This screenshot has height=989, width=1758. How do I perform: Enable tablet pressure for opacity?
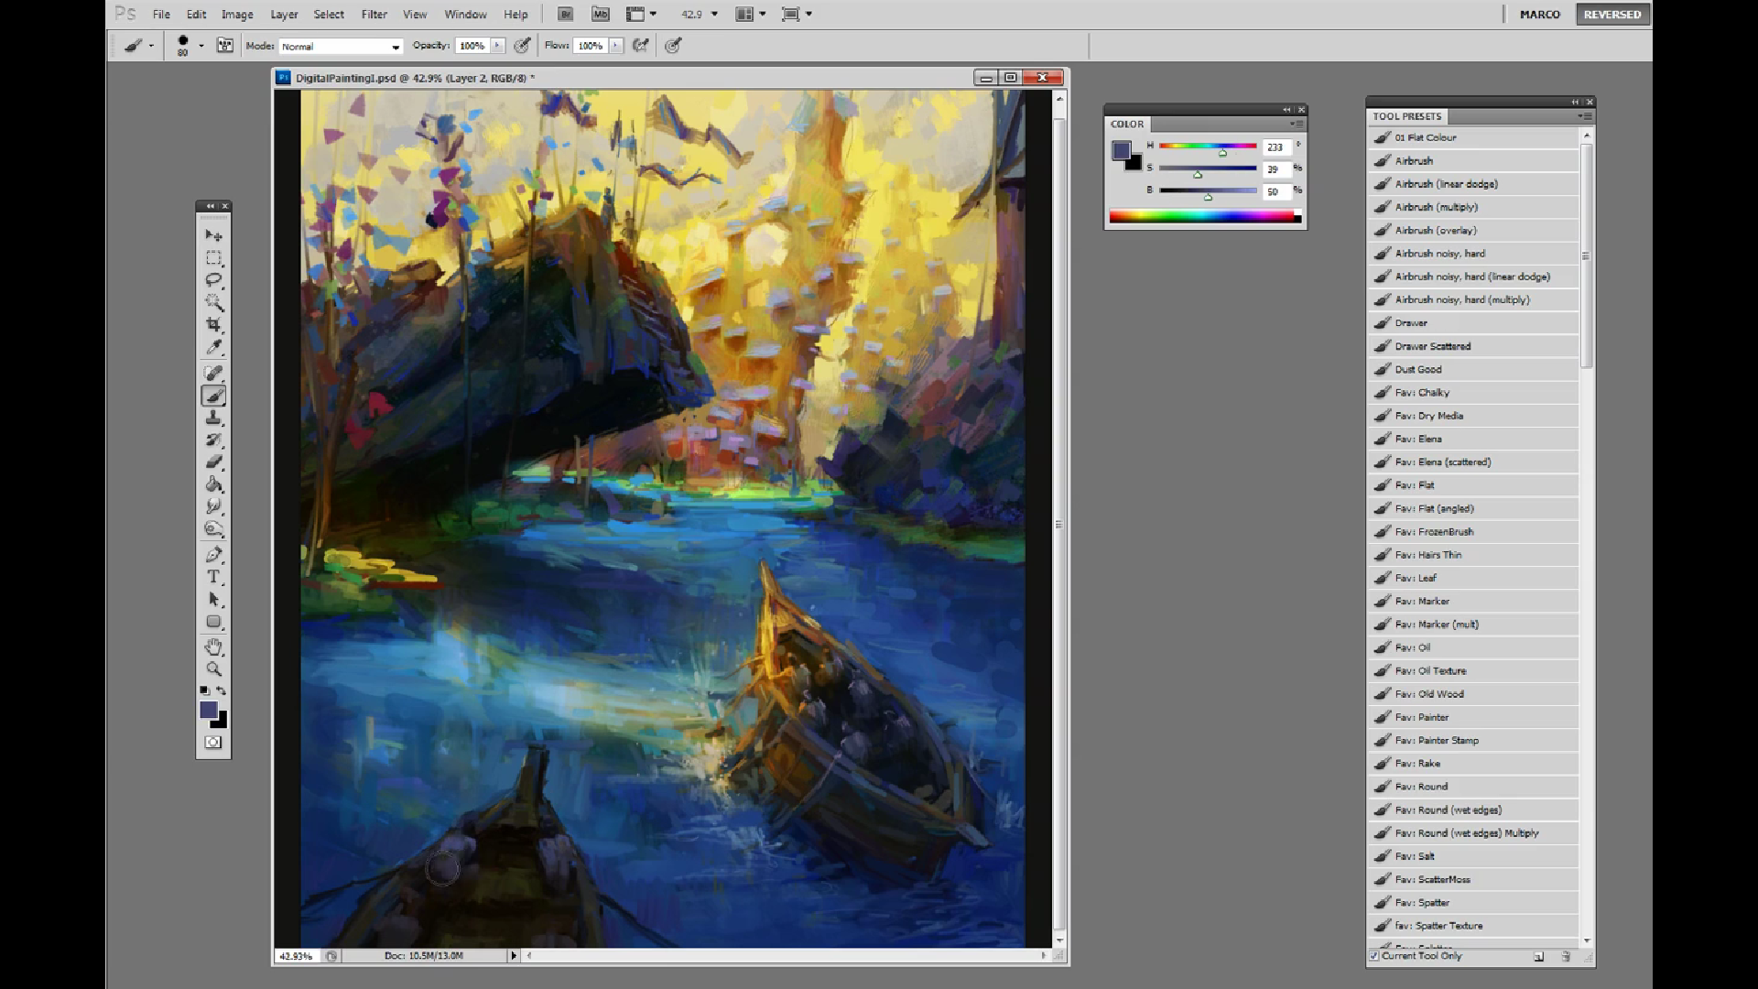523,46
